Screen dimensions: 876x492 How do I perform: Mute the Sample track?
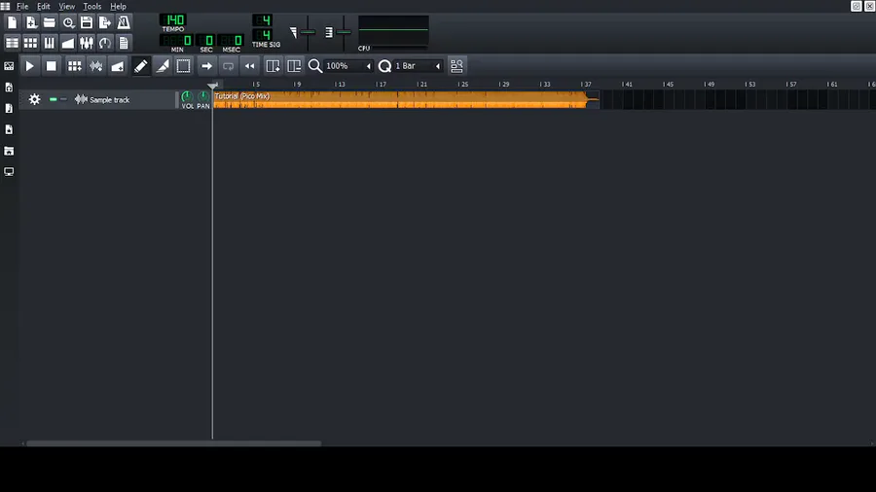coord(54,99)
